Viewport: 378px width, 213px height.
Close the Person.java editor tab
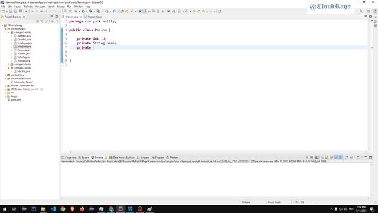(81, 17)
